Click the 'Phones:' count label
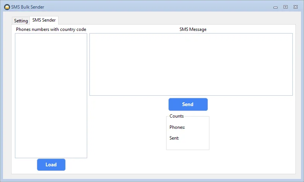304x182 pixels. click(x=177, y=127)
